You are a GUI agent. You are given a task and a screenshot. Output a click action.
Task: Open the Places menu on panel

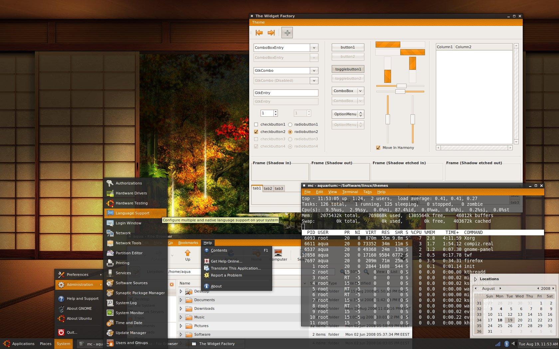pyautogui.click(x=46, y=344)
